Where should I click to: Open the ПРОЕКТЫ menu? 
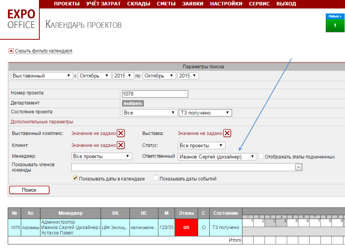(67, 4)
